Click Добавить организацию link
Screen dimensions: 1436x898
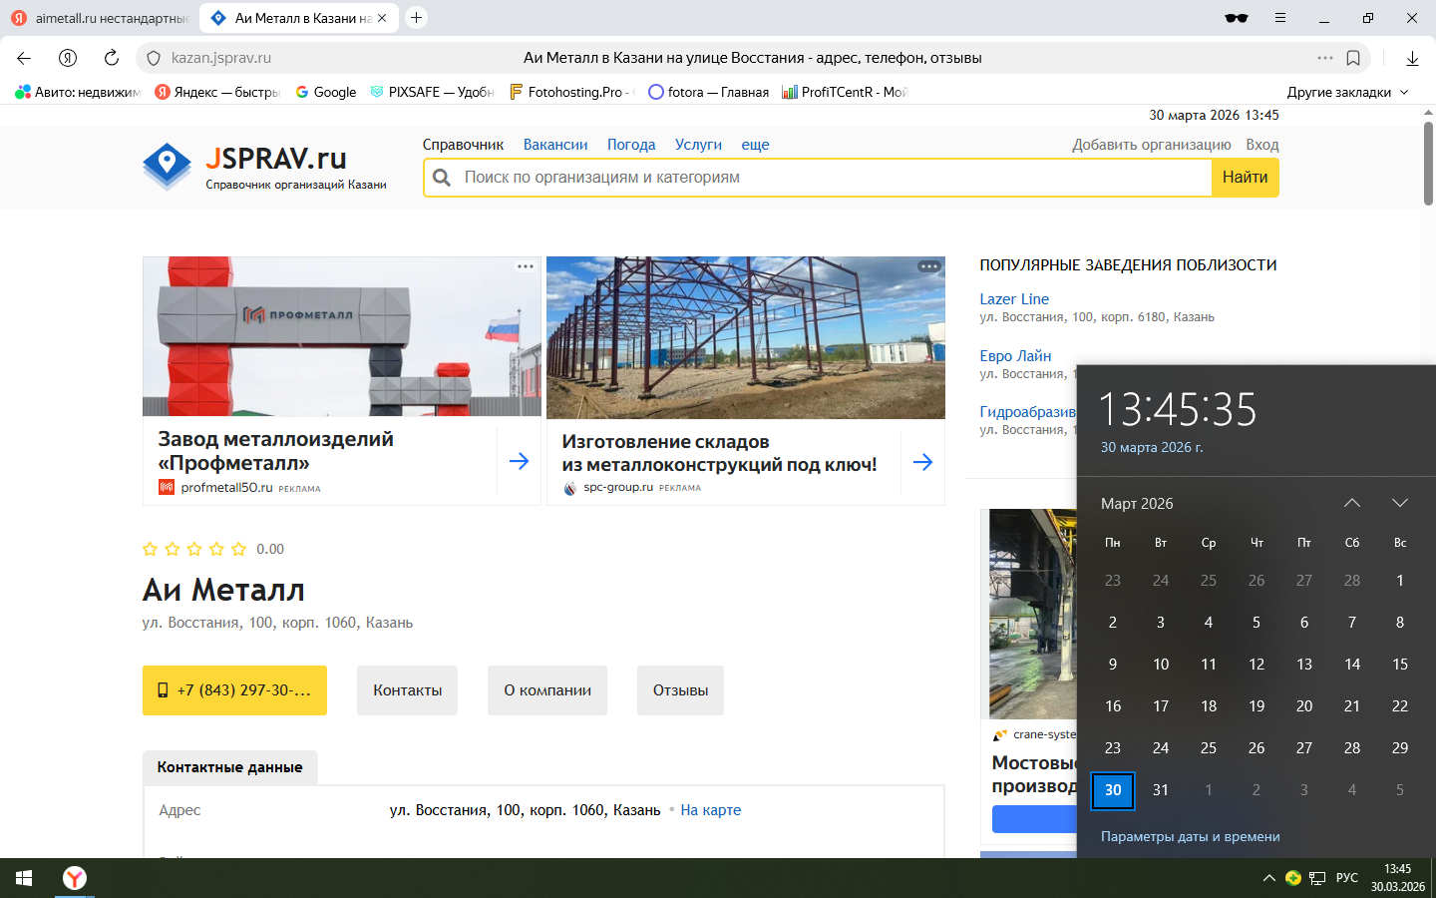coord(1152,145)
